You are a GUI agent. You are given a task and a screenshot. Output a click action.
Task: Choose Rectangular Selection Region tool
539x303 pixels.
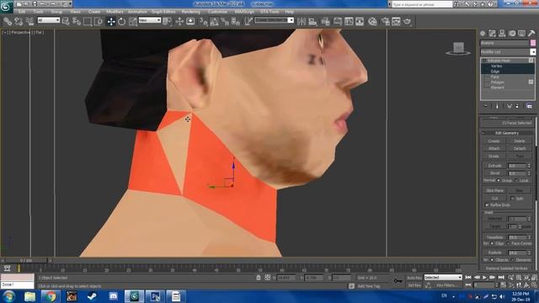point(88,22)
